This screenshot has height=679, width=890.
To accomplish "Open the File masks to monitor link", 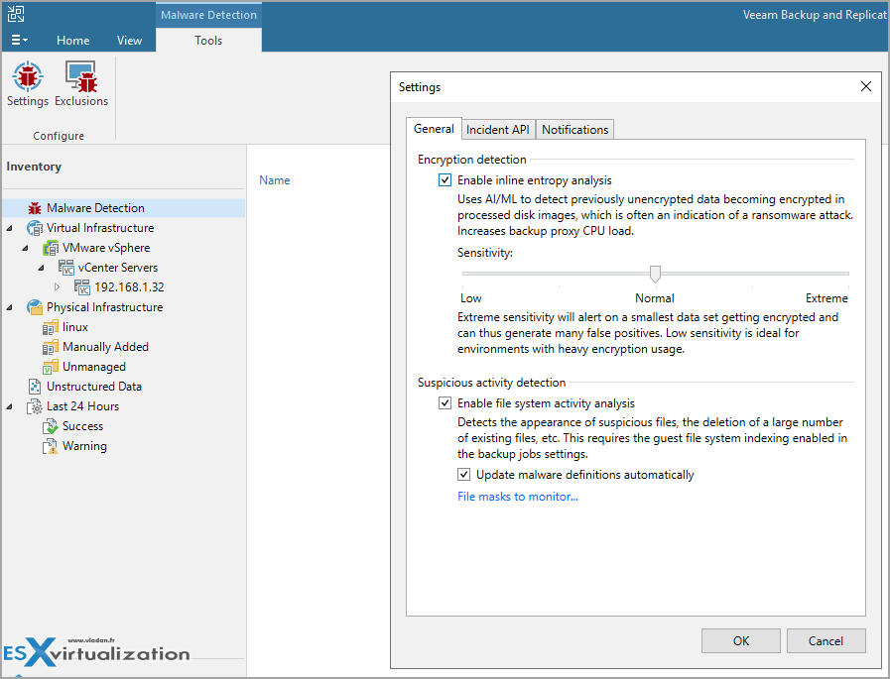I will 517,497.
